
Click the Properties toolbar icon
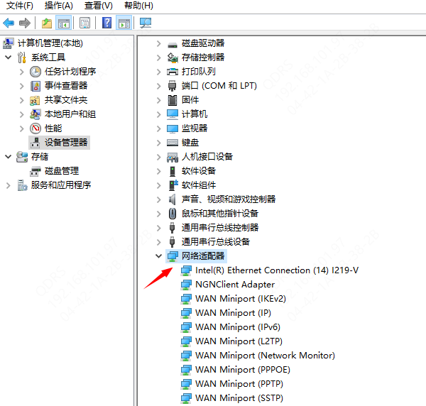pos(84,23)
